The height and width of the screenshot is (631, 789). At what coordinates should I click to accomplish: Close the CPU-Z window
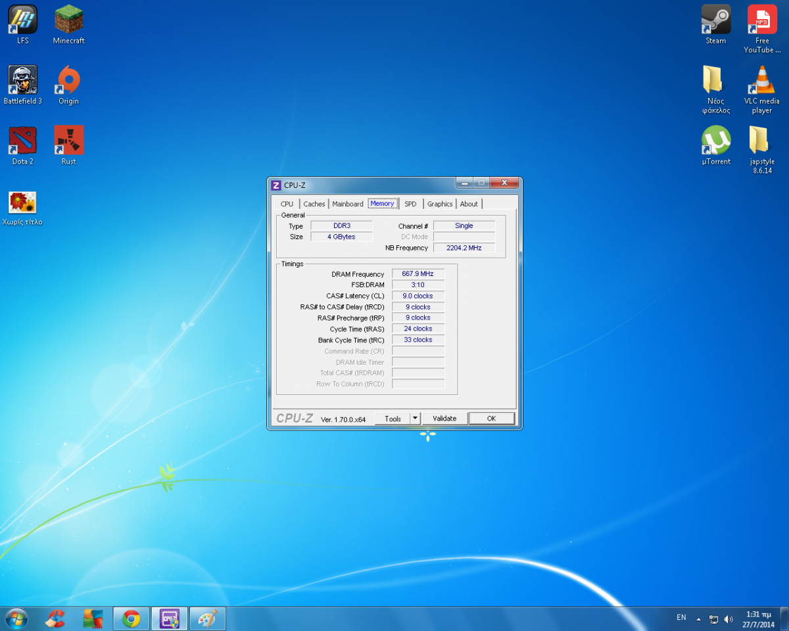point(504,183)
